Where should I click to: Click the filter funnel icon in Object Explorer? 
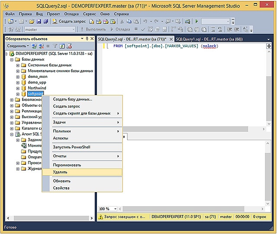point(55,46)
